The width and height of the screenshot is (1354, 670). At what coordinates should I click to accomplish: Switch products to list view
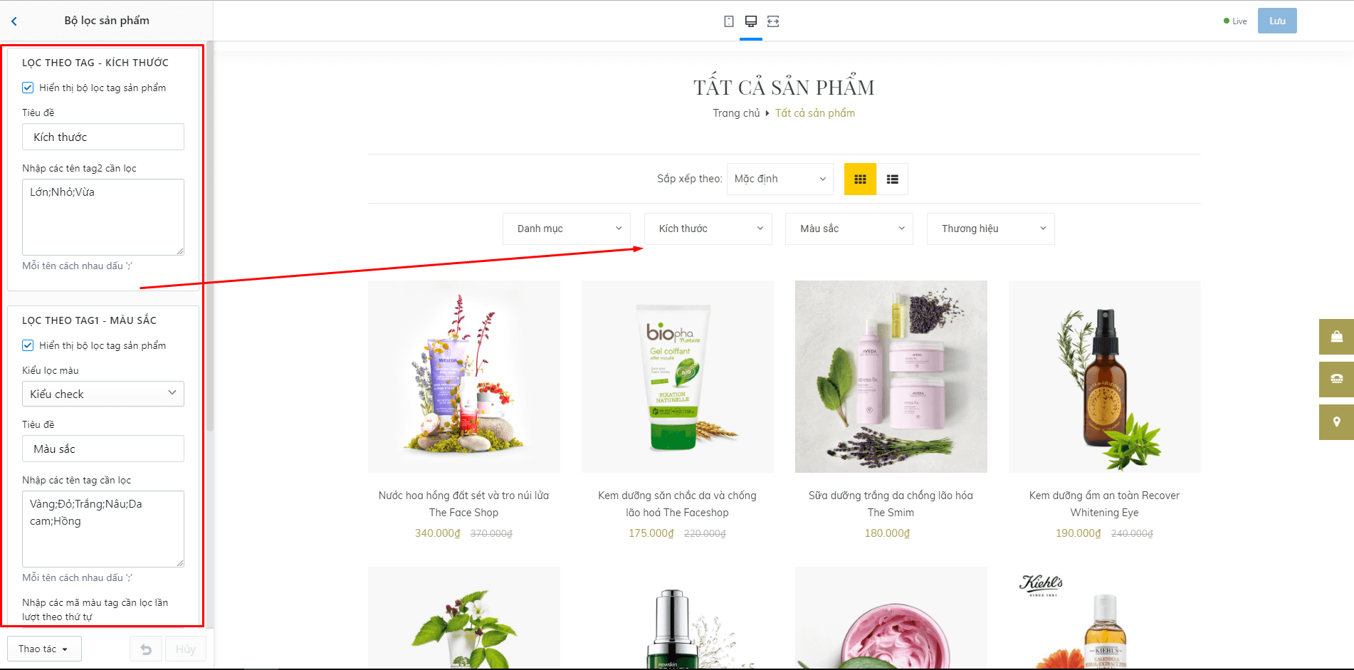[892, 179]
